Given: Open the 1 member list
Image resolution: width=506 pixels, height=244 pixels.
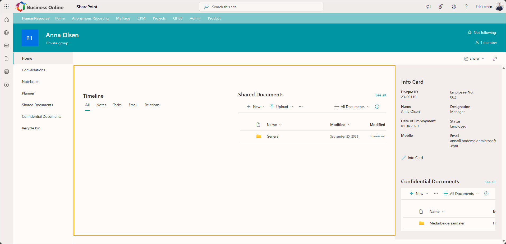Looking at the screenshot, I should [x=486, y=43].
